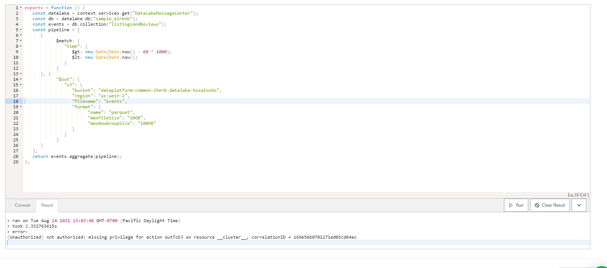This screenshot has width=607, height=268.
Task: Select the Result tab
Action: click(x=47, y=205)
